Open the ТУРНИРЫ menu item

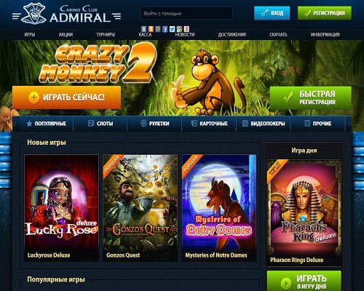coord(106,34)
